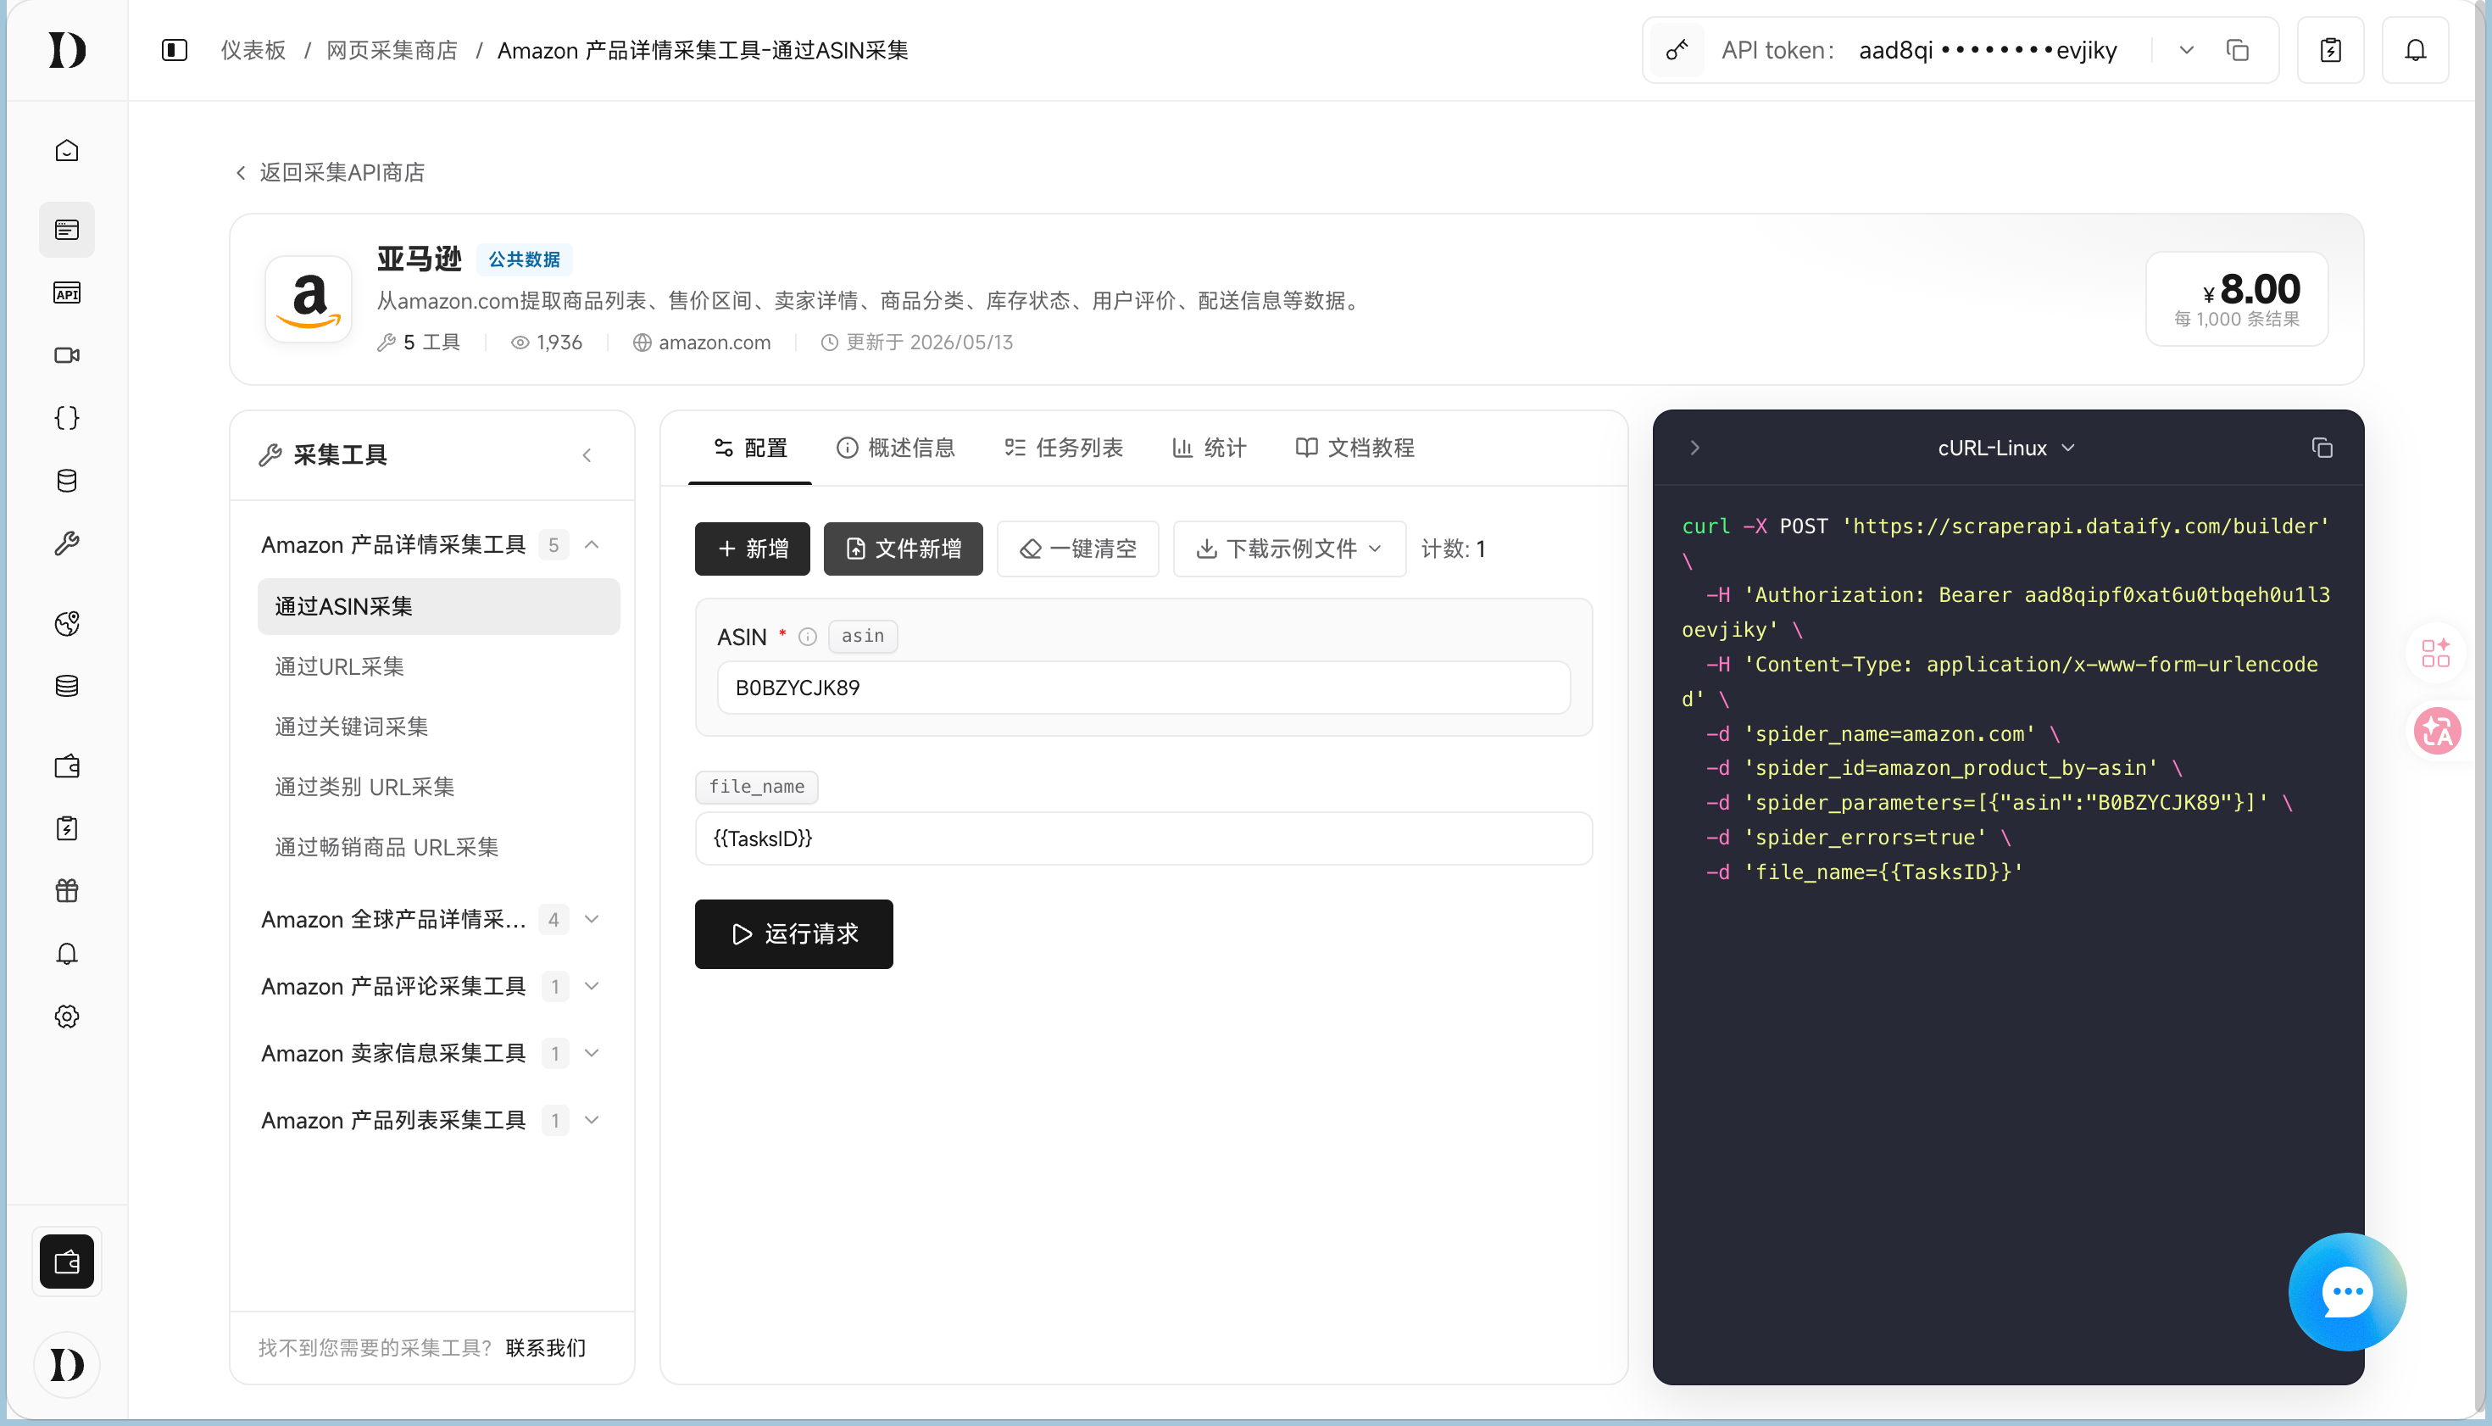Open the curly braces sidebar icon
Image resolution: width=2492 pixels, height=1426 pixels.
click(x=67, y=418)
